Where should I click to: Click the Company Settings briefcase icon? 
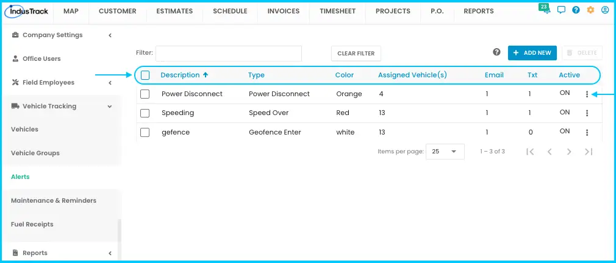pos(15,35)
